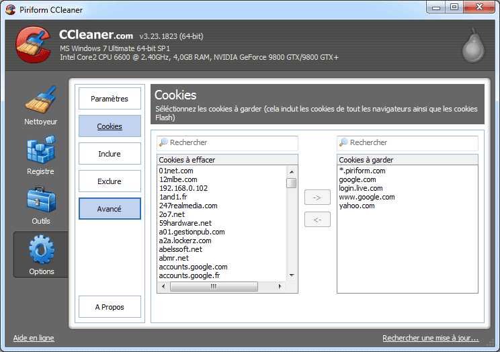This screenshot has height=352, width=500.
Task: Focus search field above Cookies à garder
Action: (x=407, y=143)
